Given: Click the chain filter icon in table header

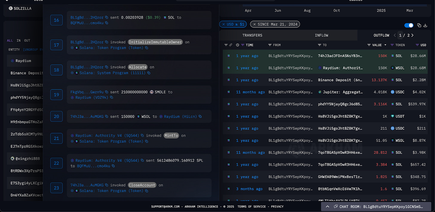Looking at the screenshot, I should coord(226,45).
